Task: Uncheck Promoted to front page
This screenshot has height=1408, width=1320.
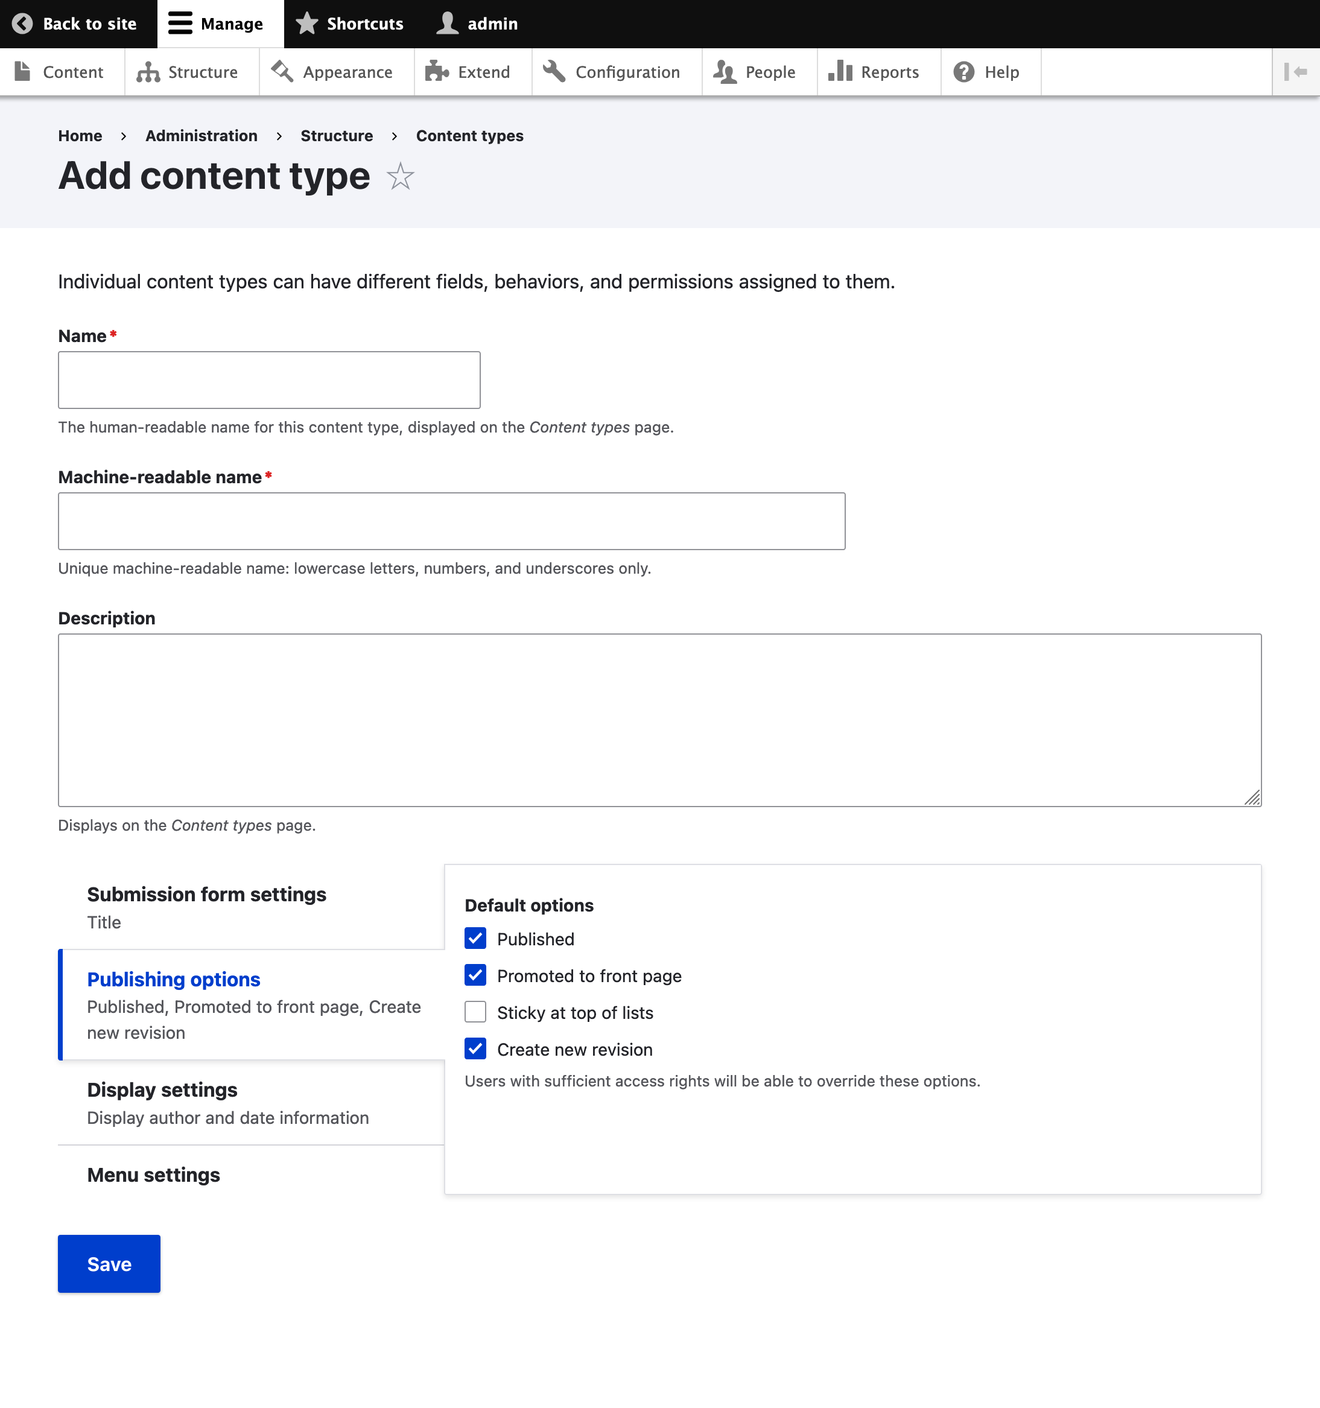Action: [475, 975]
